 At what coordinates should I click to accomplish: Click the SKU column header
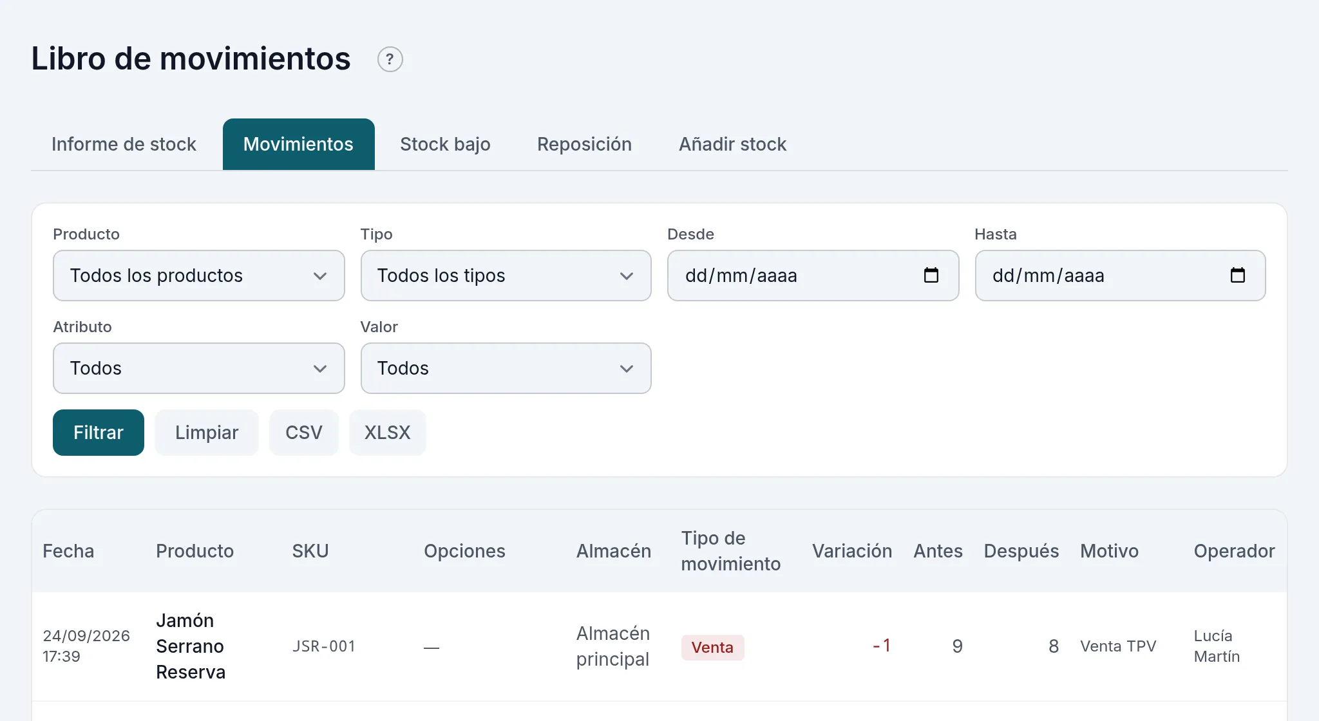click(x=310, y=551)
